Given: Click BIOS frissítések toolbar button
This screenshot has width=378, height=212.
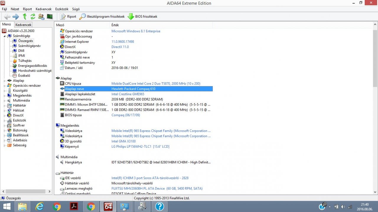Looking at the screenshot, I should tap(142, 17).
